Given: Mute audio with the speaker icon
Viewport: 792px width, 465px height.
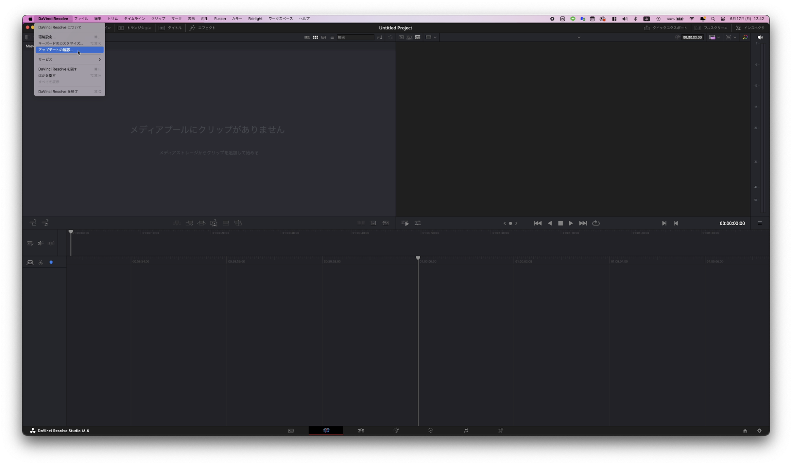Looking at the screenshot, I should pyautogui.click(x=761, y=37).
